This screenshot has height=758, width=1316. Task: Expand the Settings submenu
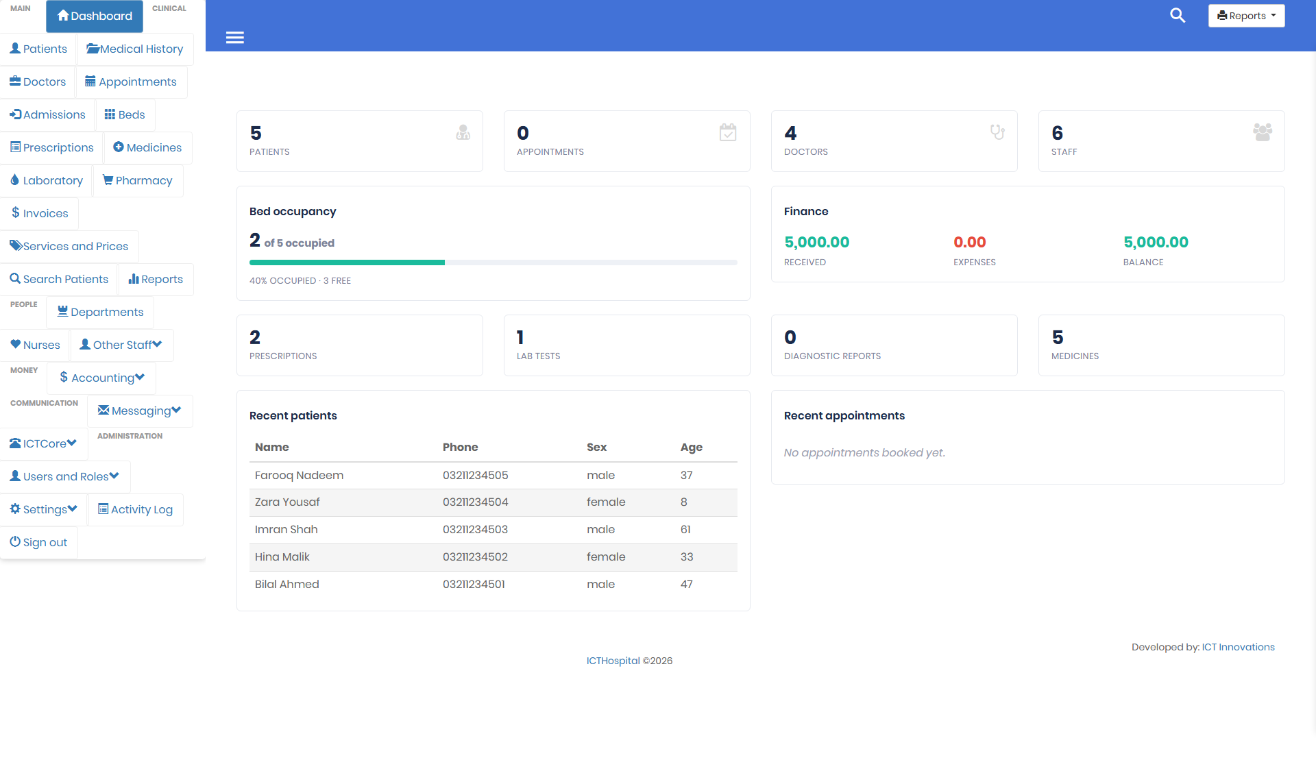pos(44,509)
